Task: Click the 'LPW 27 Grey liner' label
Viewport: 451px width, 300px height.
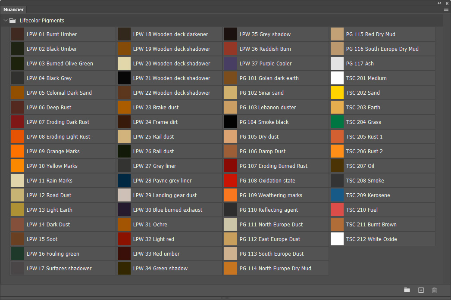Action: pyautogui.click(x=154, y=166)
